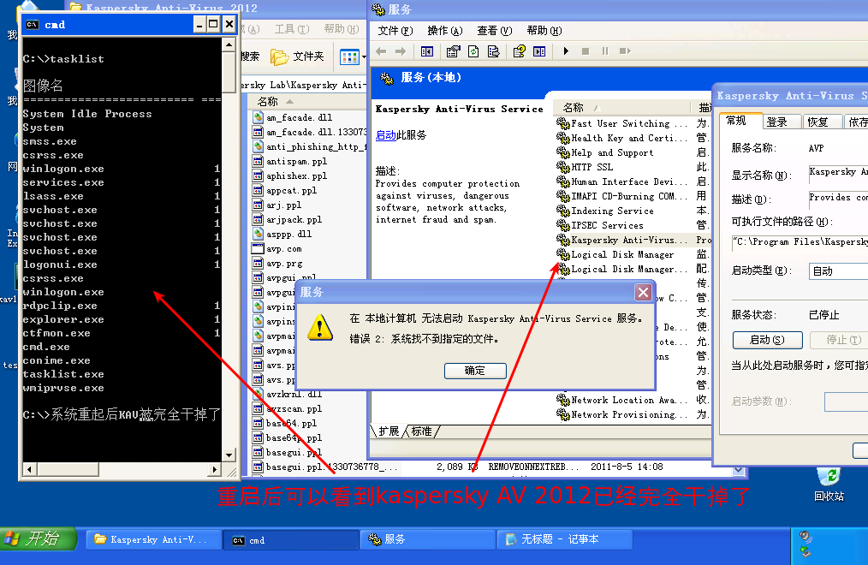This screenshot has height=565, width=868.
Task: Click Start link for Kaspersky service
Action: (386, 135)
